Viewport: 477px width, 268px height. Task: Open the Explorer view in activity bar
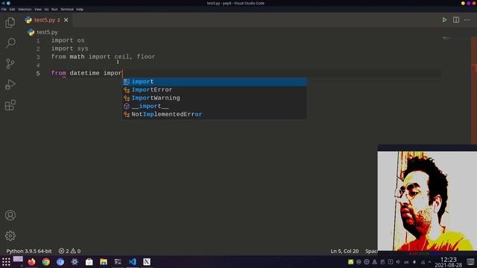[10, 23]
